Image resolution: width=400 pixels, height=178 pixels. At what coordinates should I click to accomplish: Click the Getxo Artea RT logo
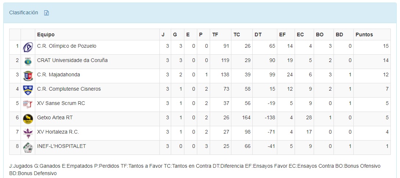click(28, 119)
